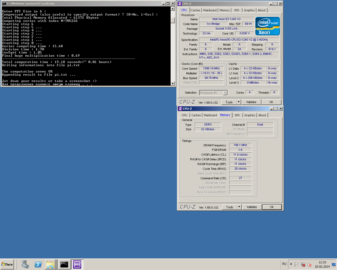Switch RU input language indicator
Viewport: 337px width, 270px height.
(x=284, y=264)
